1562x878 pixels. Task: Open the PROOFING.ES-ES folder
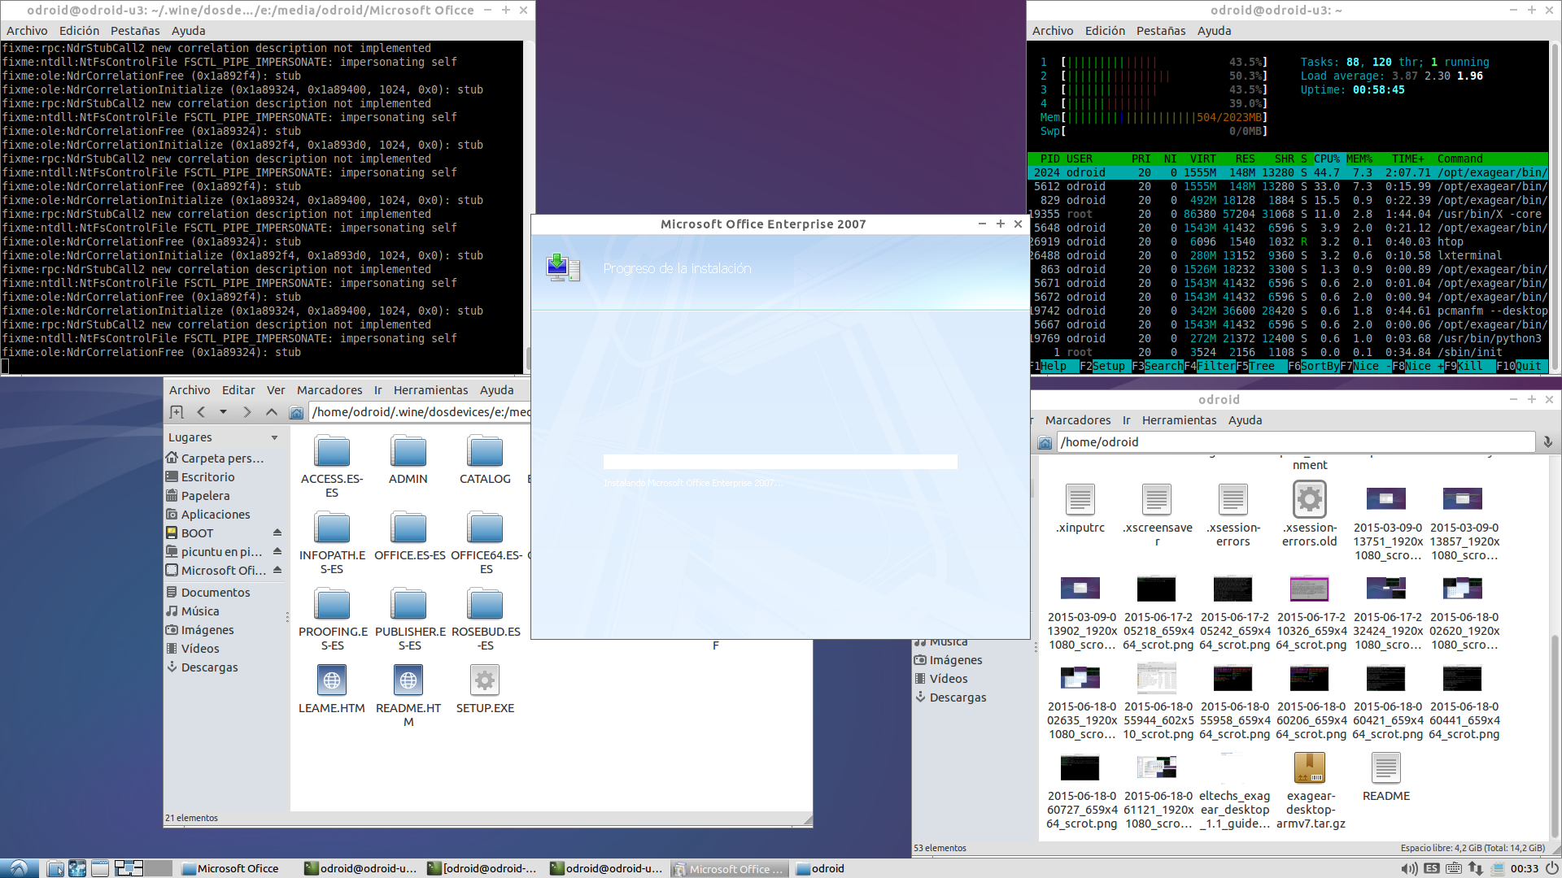point(333,619)
